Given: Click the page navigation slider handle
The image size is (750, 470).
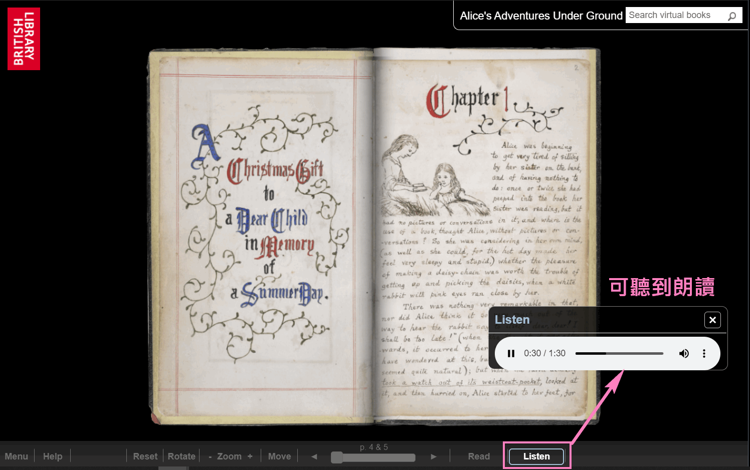Looking at the screenshot, I should [x=337, y=457].
